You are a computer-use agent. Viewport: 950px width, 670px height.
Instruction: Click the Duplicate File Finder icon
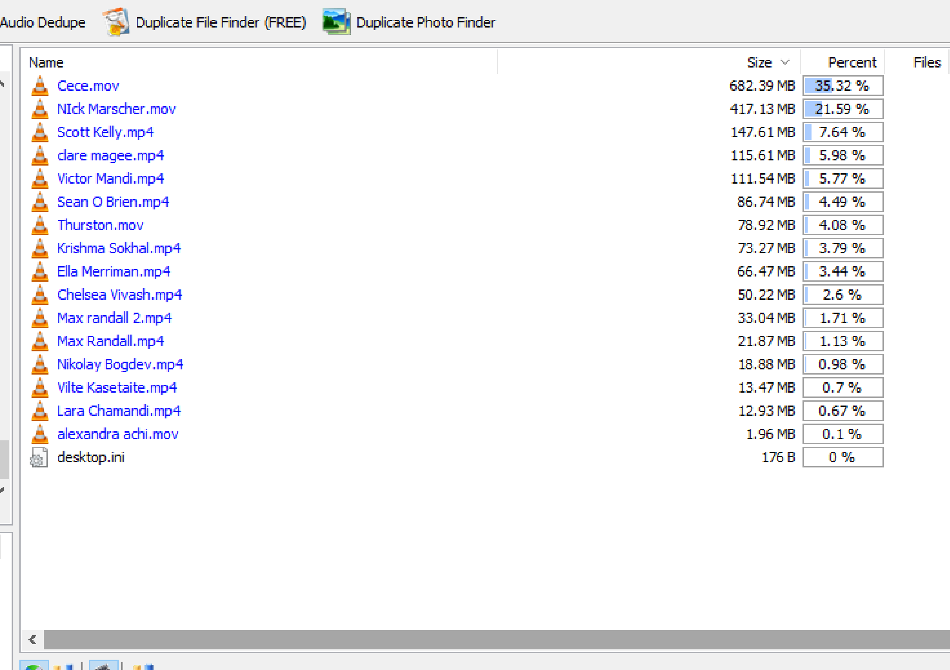[x=116, y=22]
